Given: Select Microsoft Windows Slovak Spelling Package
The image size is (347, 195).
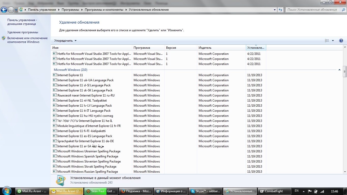Looking at the screenshot, I should tap(87, 167).
